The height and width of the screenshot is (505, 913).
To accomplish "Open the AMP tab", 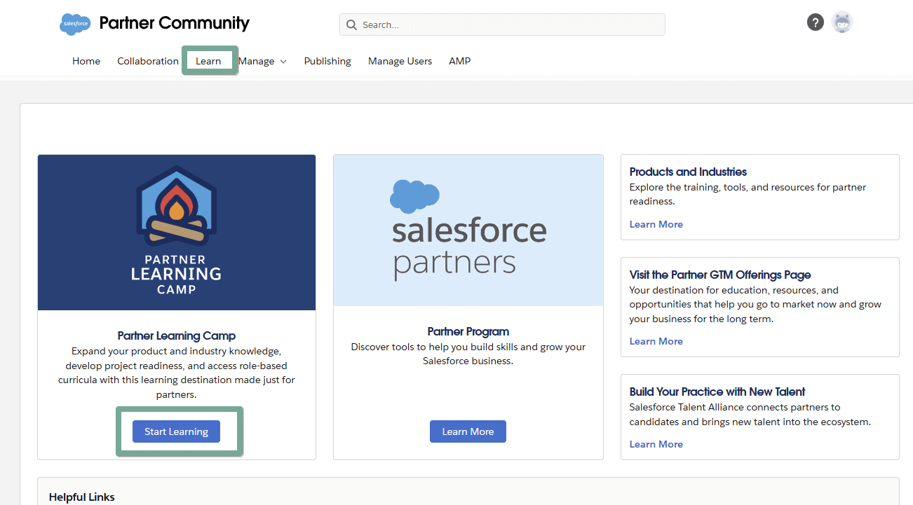I will (x=459, y=61).
